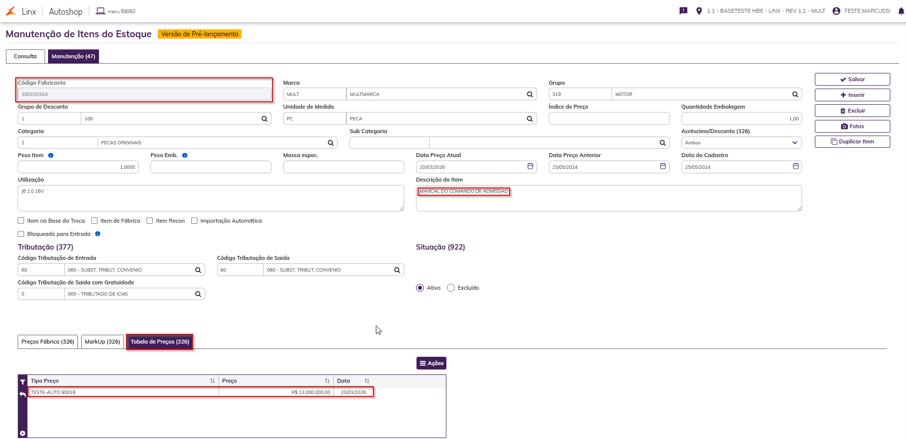This screenshot has width=906, height=439.
Task: Click the Peso Item info icon
Action: pos(51,156)
